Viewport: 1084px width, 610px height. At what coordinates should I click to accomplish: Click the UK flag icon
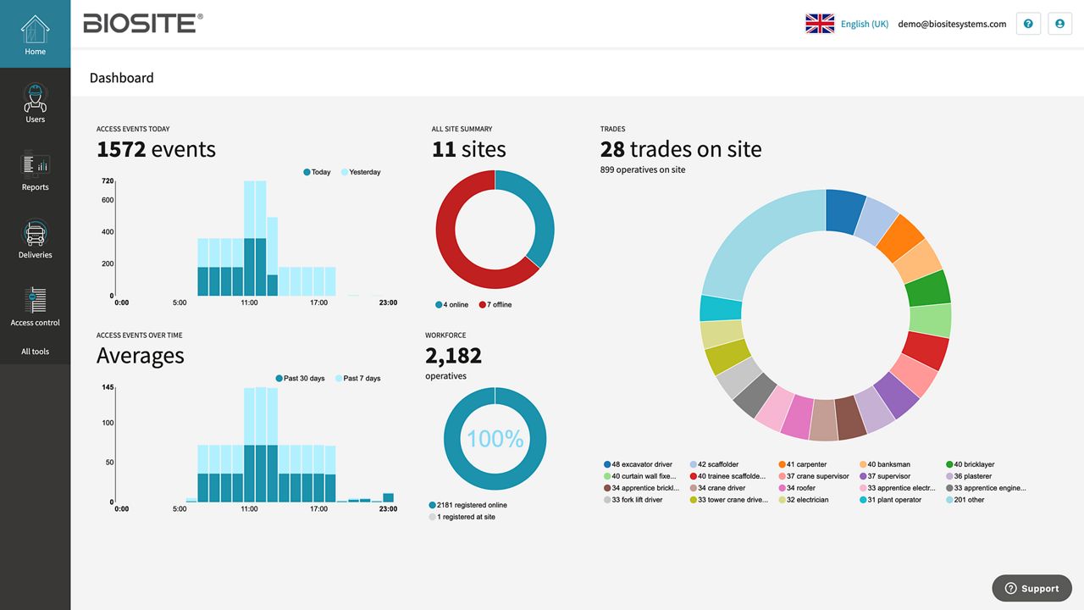tap(820, 24)
